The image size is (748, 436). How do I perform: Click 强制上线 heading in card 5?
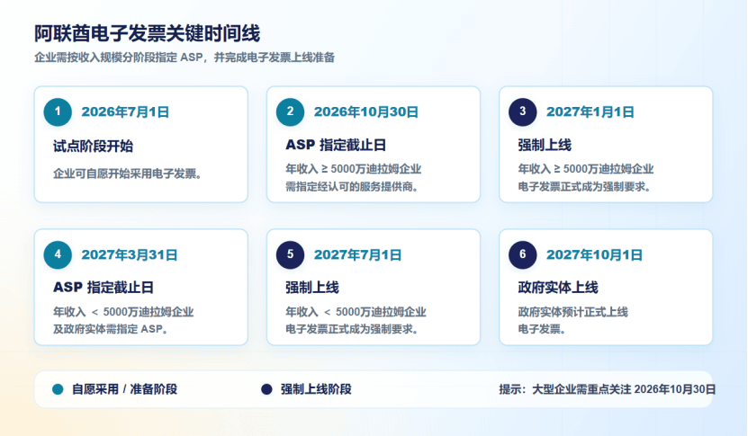tap(312, 288)
